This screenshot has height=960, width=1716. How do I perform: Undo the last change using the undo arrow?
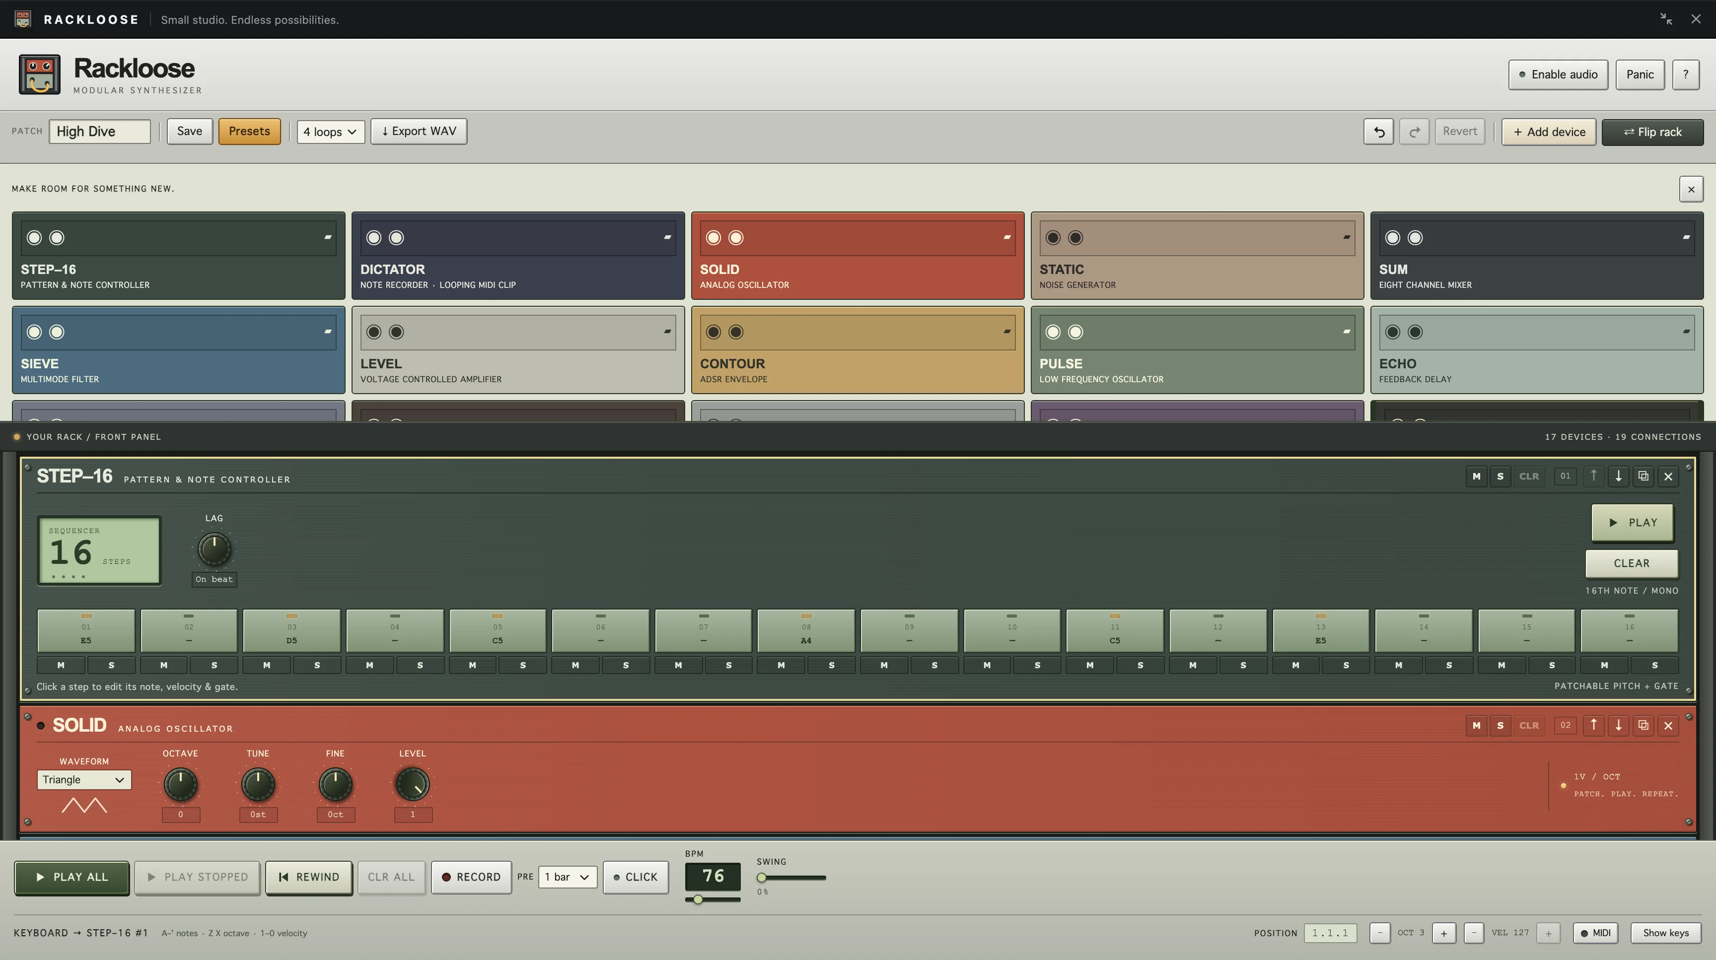tap(1378, 132)
